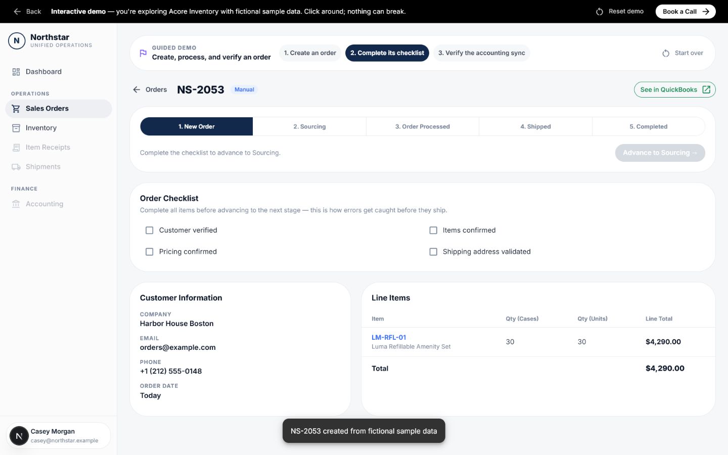Click the Advance to Sourcing button
The height and width of the screenshot is (455, 728).
coord(660,153)
